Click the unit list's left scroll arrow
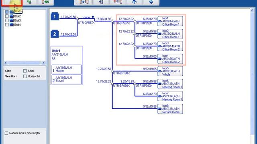257x144 pixels. 6,62
